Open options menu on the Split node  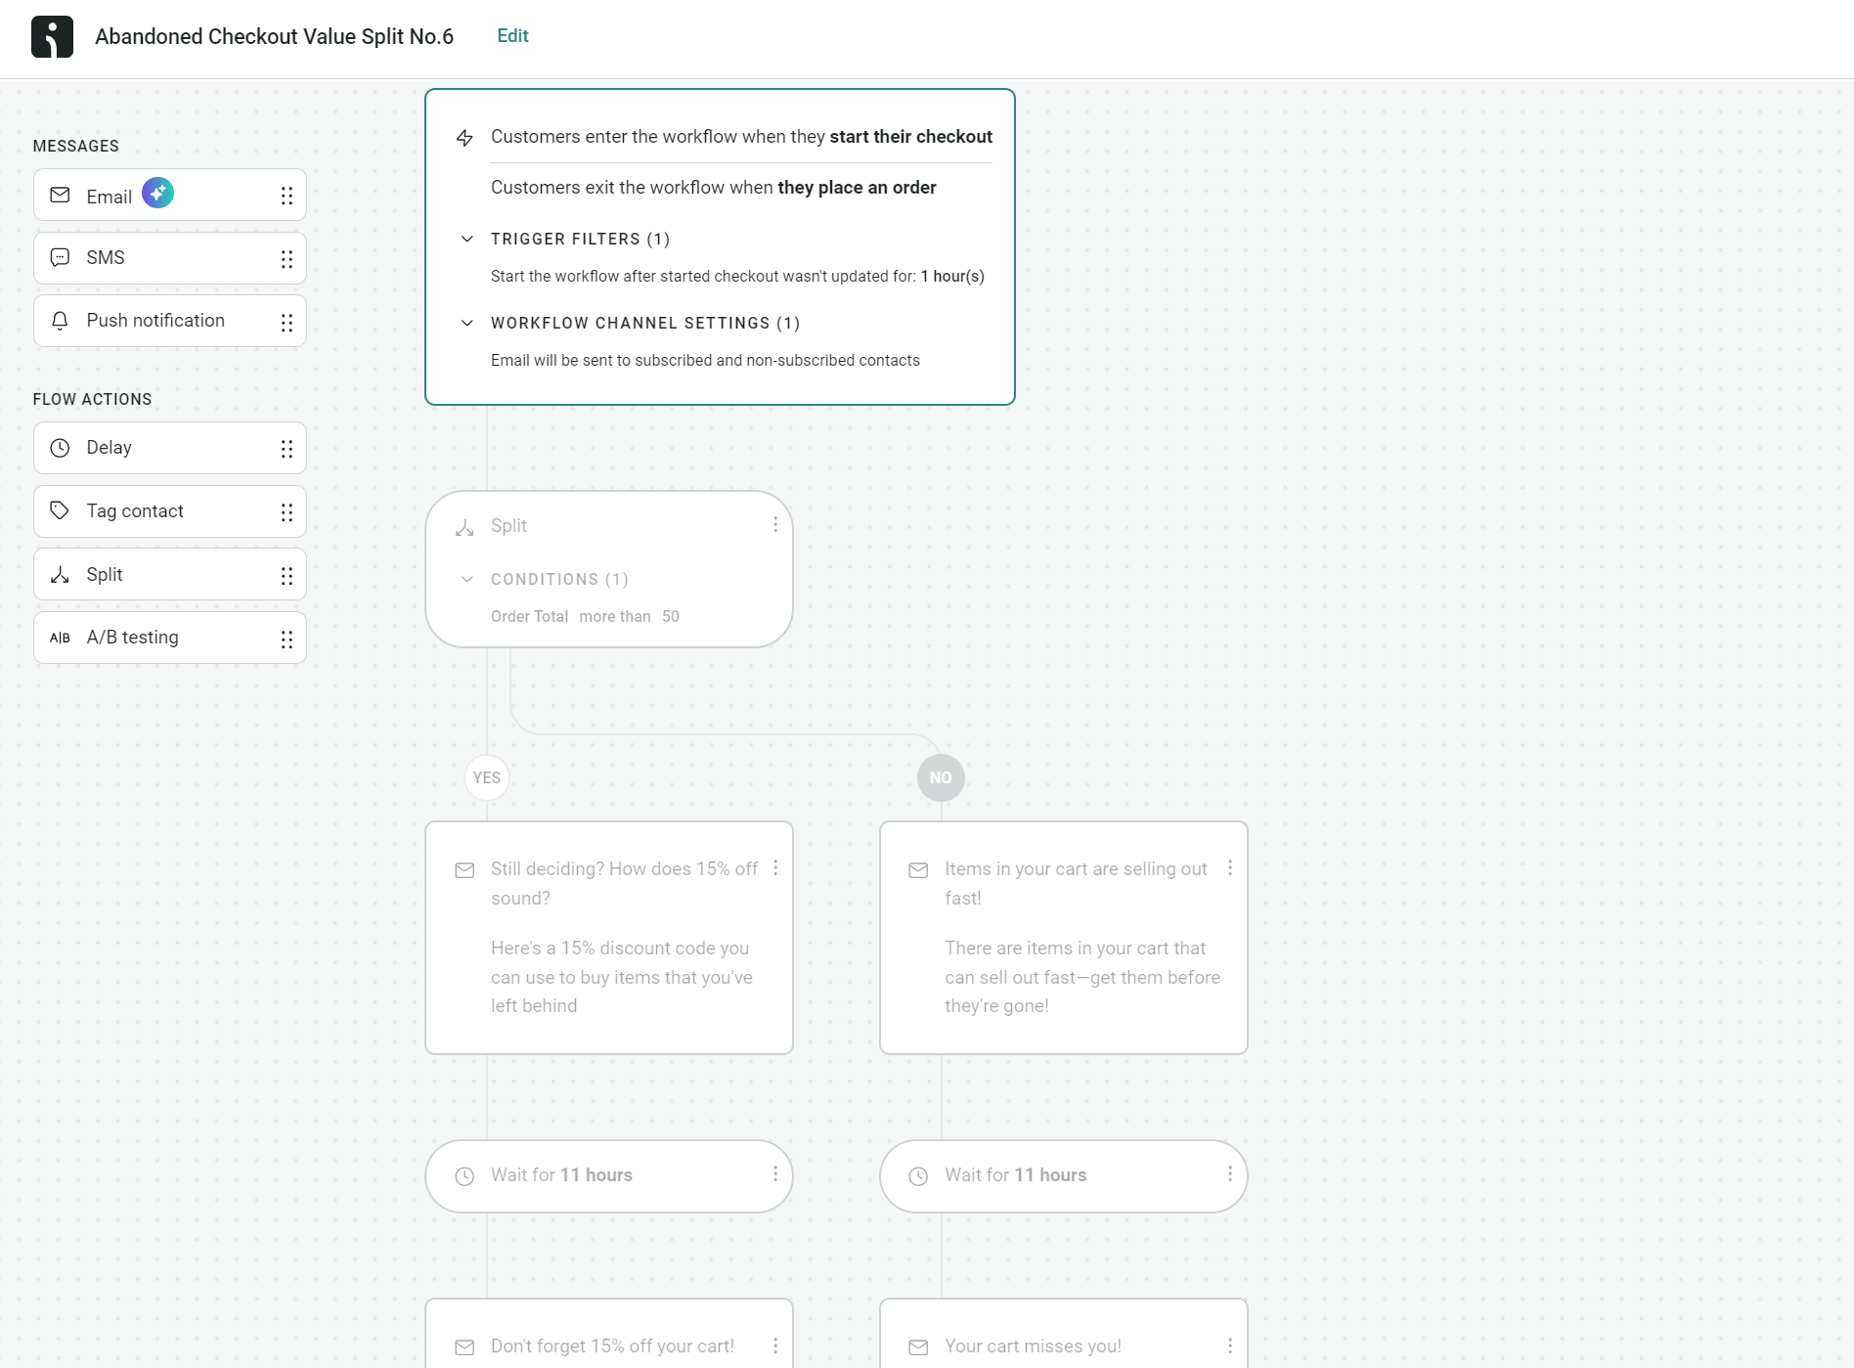click(x=775, y=525)
